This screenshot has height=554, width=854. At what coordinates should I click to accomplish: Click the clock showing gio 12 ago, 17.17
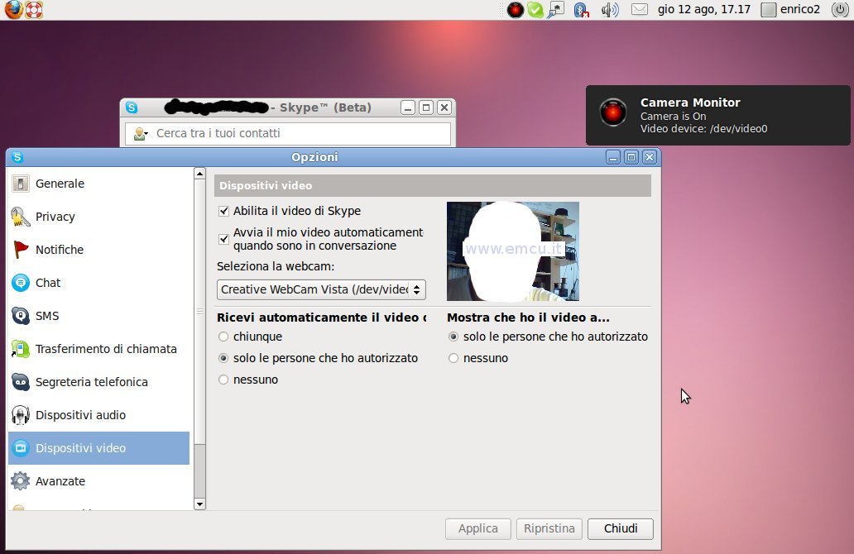703,9
